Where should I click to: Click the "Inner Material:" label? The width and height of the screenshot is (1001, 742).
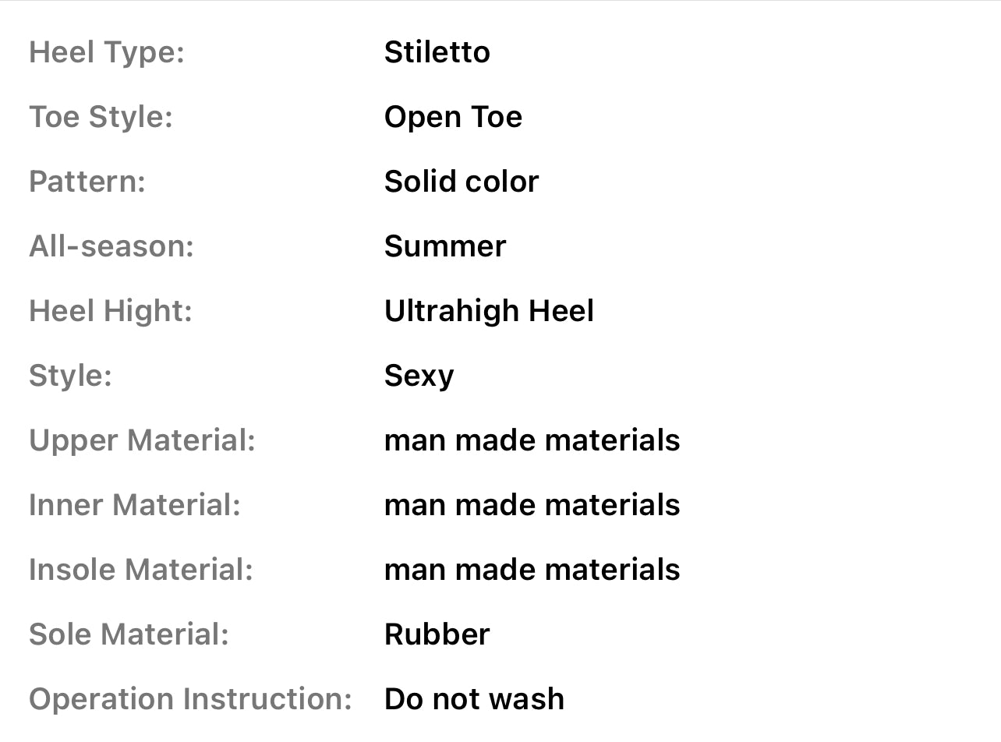(x=134, y=506)
